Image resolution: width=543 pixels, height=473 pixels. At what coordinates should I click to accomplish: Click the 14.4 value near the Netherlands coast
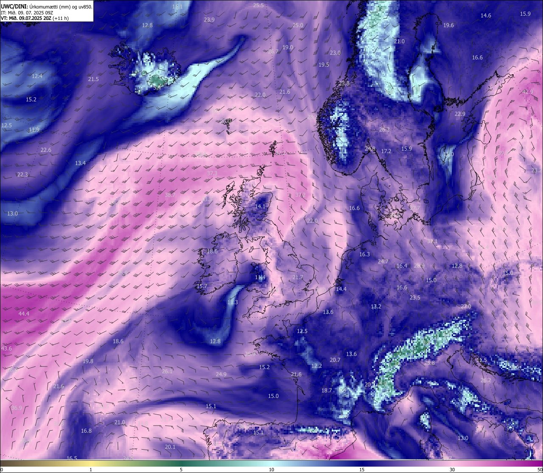point(341,289)
